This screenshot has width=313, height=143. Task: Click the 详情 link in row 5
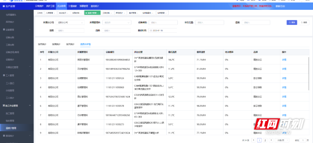[x=284, y=97]
